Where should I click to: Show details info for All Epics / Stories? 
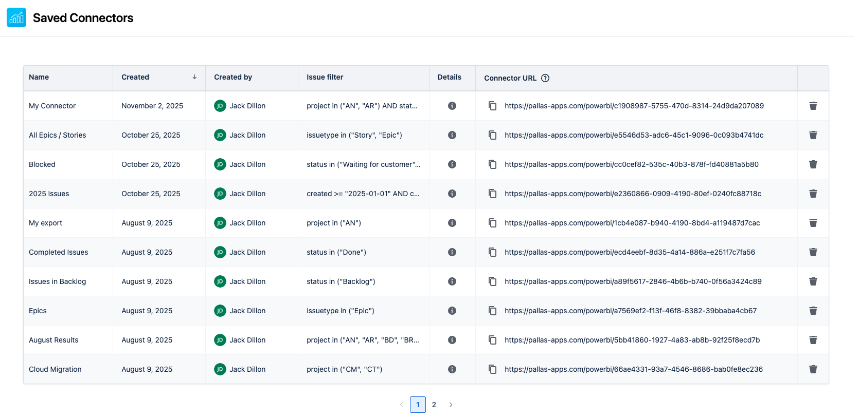click(452, 135)
